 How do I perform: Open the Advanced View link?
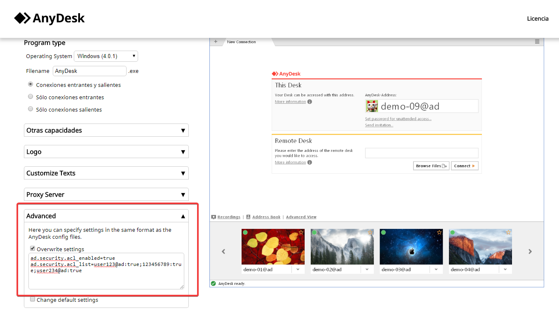pos(301,217)
